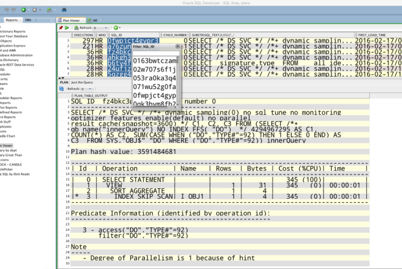Click the grey forward navigation icon
402x269 pixels.
34,9
